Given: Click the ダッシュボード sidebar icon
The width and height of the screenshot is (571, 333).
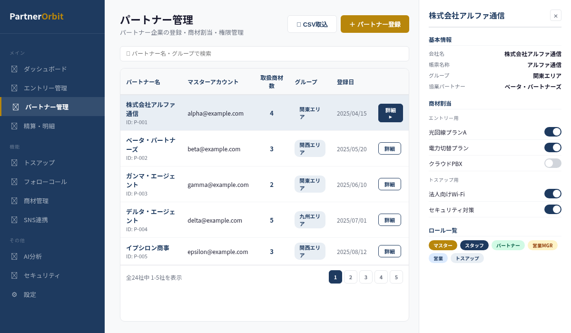Looking at the screenshot, I should (14, 69).
